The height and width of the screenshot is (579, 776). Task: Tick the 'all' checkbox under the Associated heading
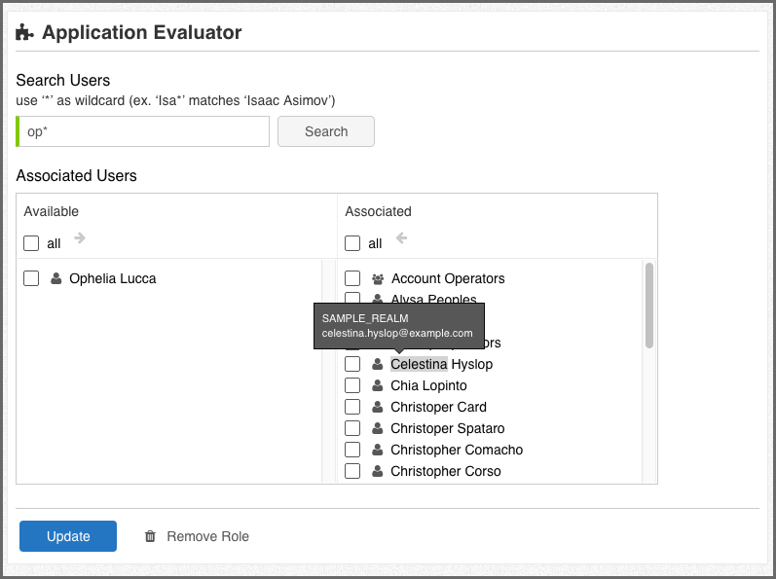click(x=352, y=243)
